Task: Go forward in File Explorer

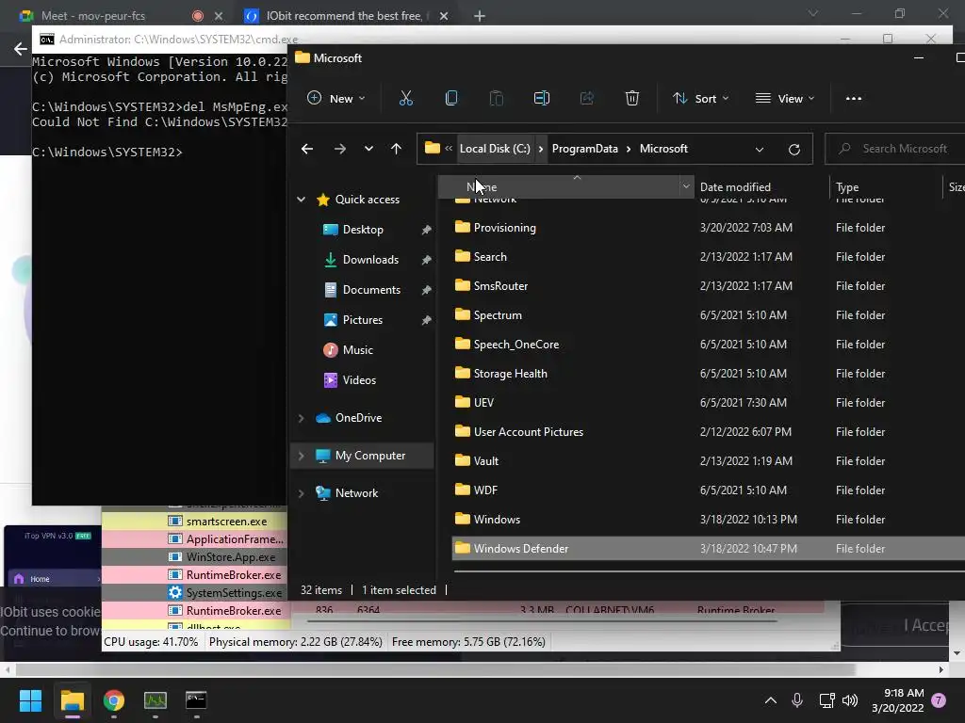Action: 339,149
